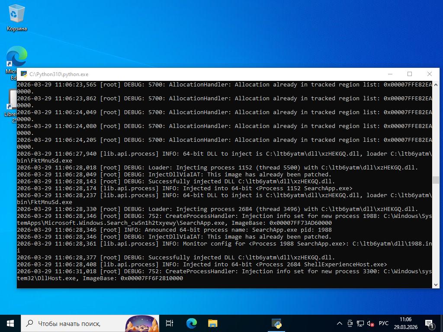Open the network status tray icon
The height and width of the screenshot is (332, 443).
360,323
